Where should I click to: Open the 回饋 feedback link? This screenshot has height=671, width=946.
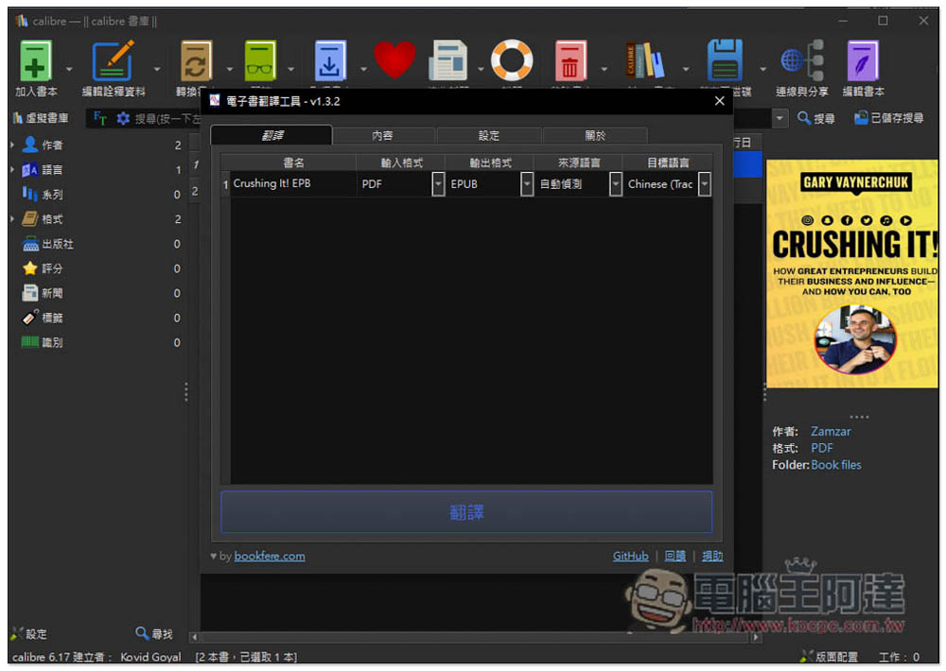click(675, 556)
